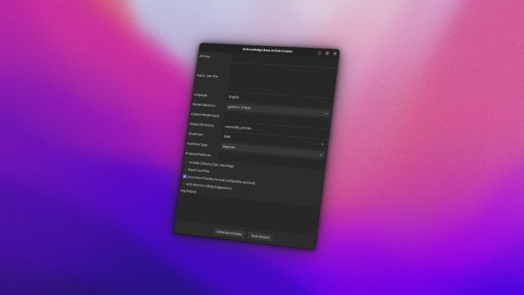Viewport: 524px width, 295px height.
Task: Minimize the Article Creator window
Action: 319,53
